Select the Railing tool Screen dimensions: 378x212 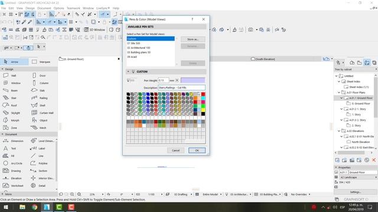(40, 98)
